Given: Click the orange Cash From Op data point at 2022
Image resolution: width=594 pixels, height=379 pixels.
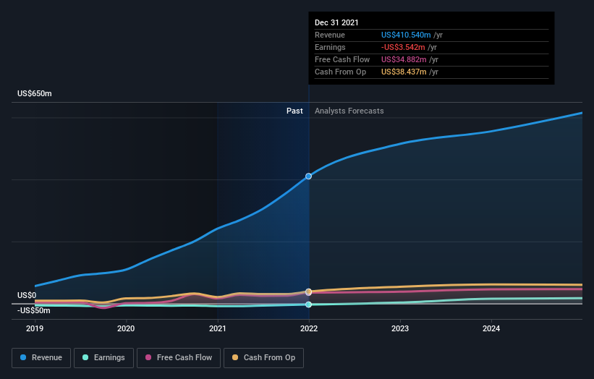Looking at the screenshot, I should tap(309, 291).
